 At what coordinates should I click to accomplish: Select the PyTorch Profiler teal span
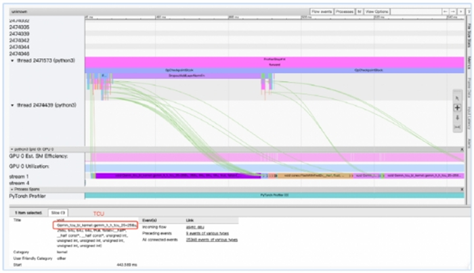click(x=274, y=195)
